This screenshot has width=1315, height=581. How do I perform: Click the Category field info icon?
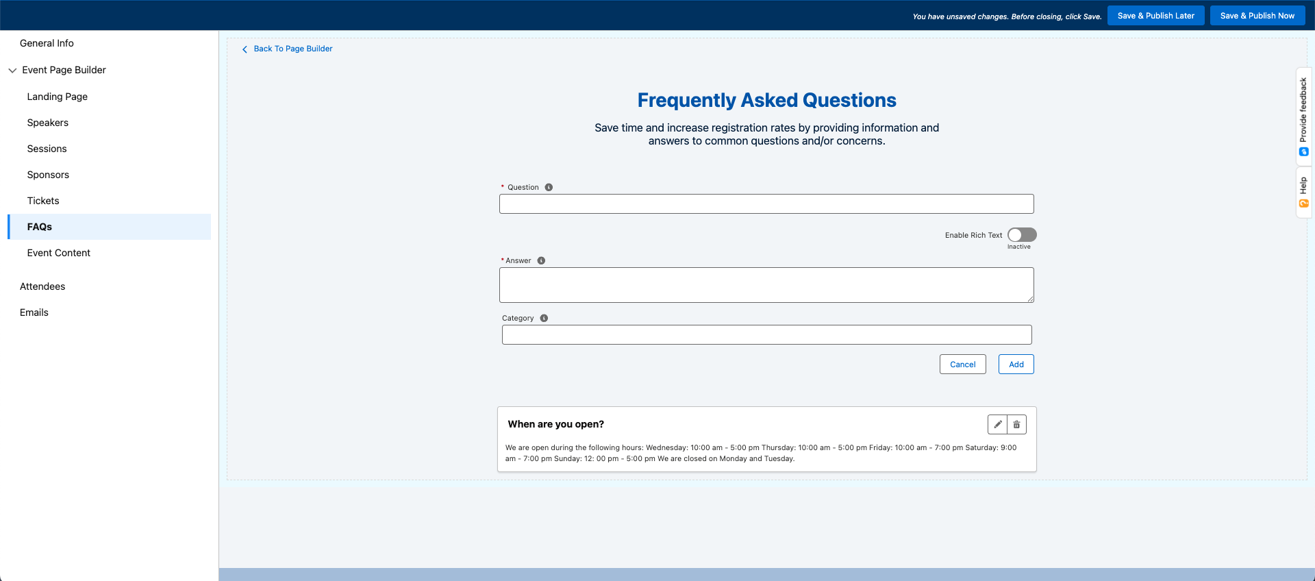pyautogui.click(x=544, y=318)
